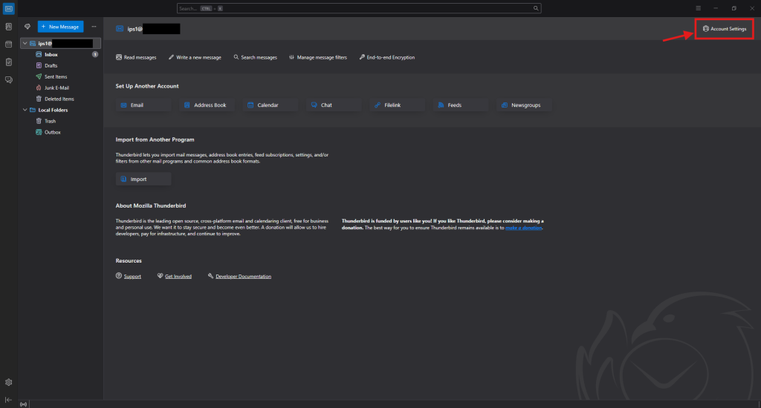
Task: Collapse the ips1 account folder tree
Action: [x=25, y=44]
